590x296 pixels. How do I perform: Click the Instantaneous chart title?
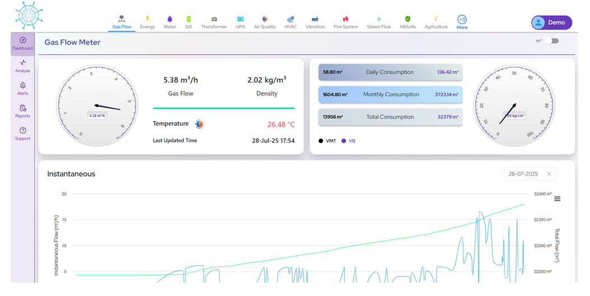point(71,174)
